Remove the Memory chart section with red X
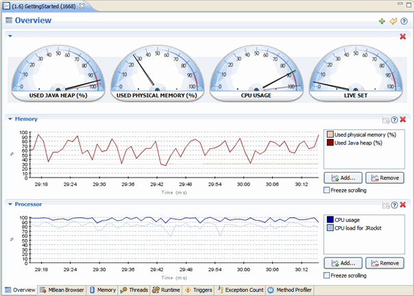This screenshot has height=296, width=414. [x=403, y=119]
